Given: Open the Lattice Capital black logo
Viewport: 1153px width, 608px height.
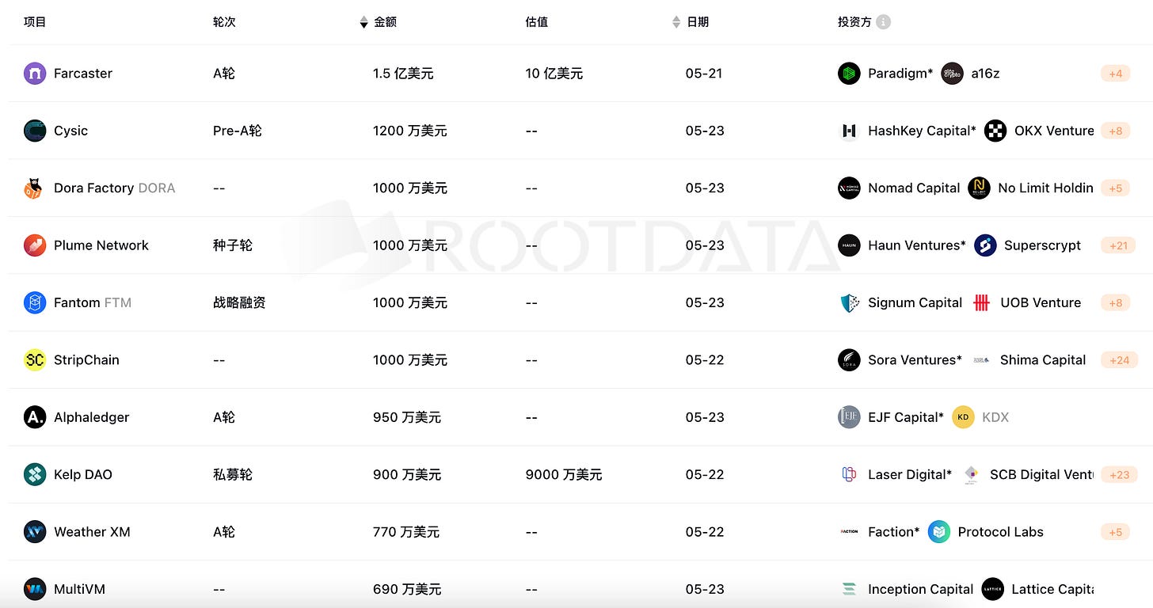Looking at the screenshot, I should pos(992,589).
